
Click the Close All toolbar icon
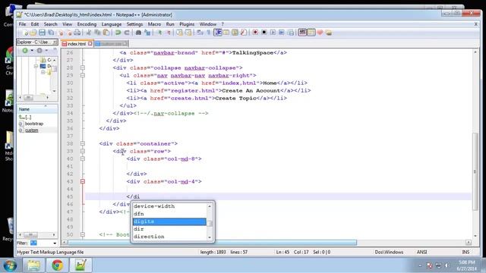tap(69, 33)
